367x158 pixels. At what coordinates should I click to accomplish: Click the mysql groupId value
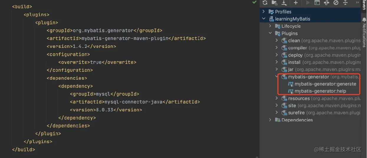point(103,94)
